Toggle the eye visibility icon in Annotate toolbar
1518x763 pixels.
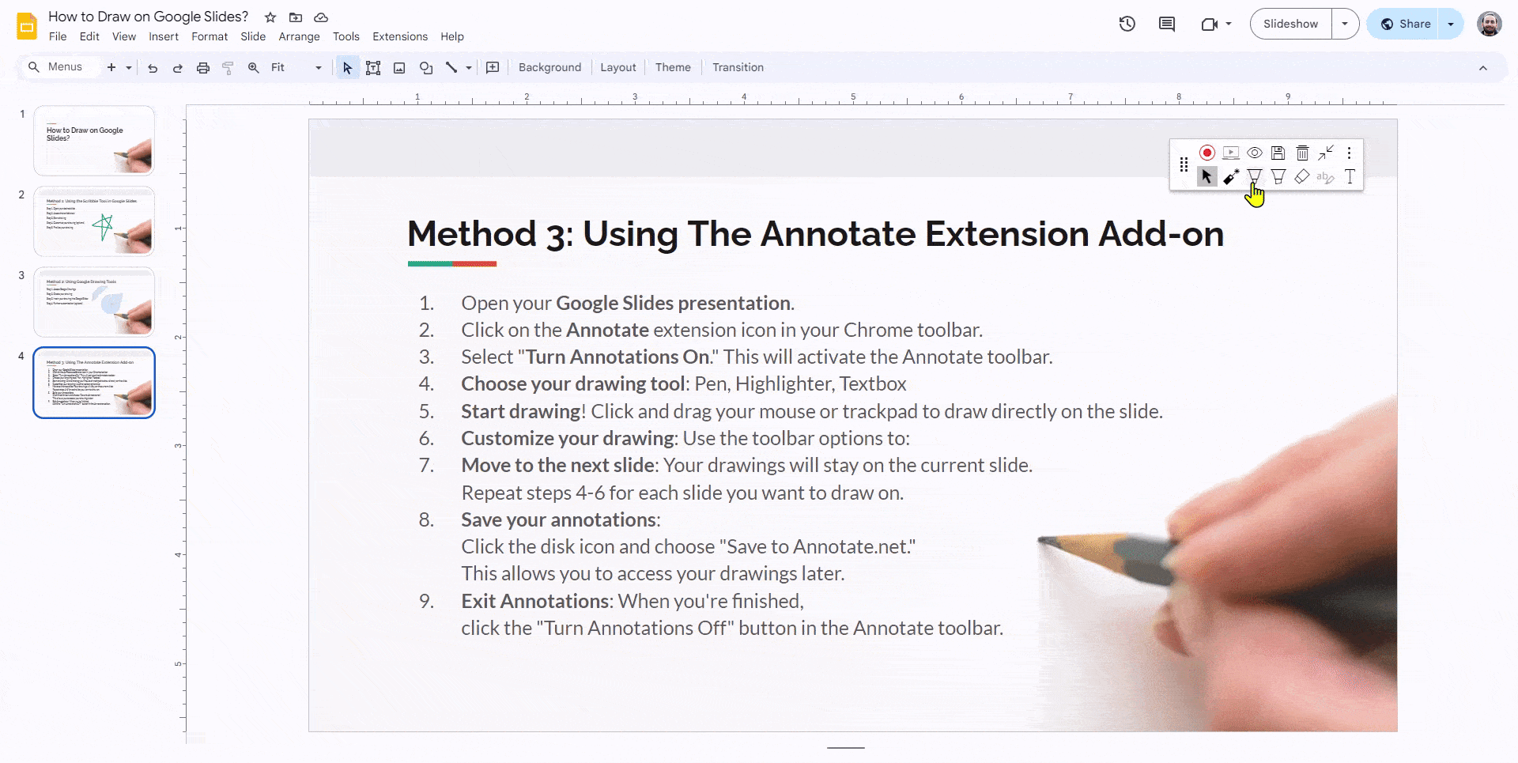click(1255, 152)
